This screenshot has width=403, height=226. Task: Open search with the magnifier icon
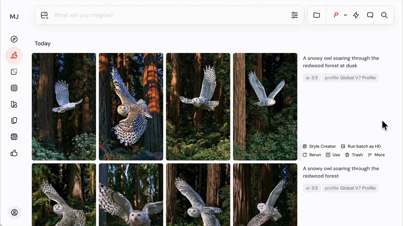pyautogui.click(x=385, y=15)
